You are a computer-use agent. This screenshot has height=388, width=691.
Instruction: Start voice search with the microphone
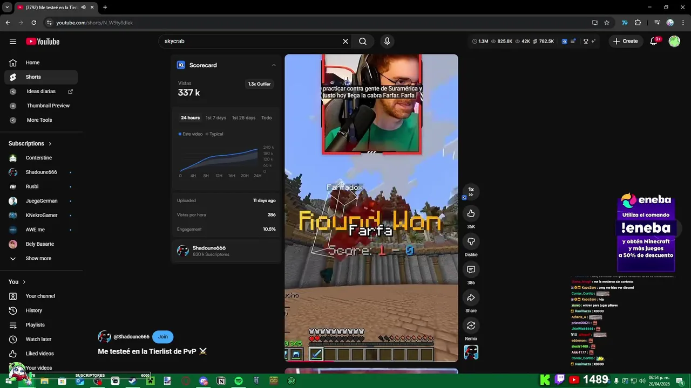[387, 41]
